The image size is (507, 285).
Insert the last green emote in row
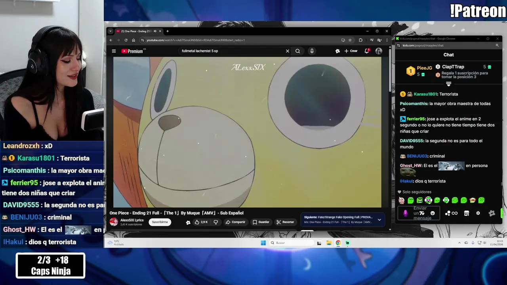pyautogui.click(x=481, y=200)
